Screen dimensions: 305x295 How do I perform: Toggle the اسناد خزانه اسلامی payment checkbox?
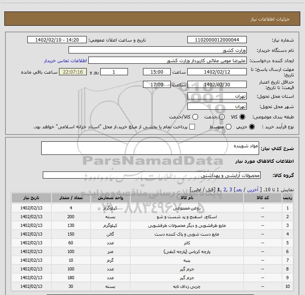[x=192, y=127]
